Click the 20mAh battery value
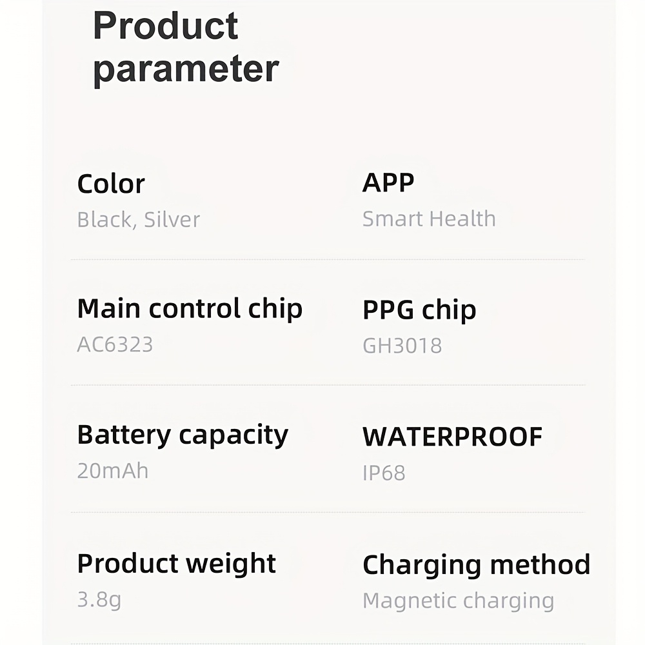The width and height of the screenshot is (645, 645). pos(113,471)
